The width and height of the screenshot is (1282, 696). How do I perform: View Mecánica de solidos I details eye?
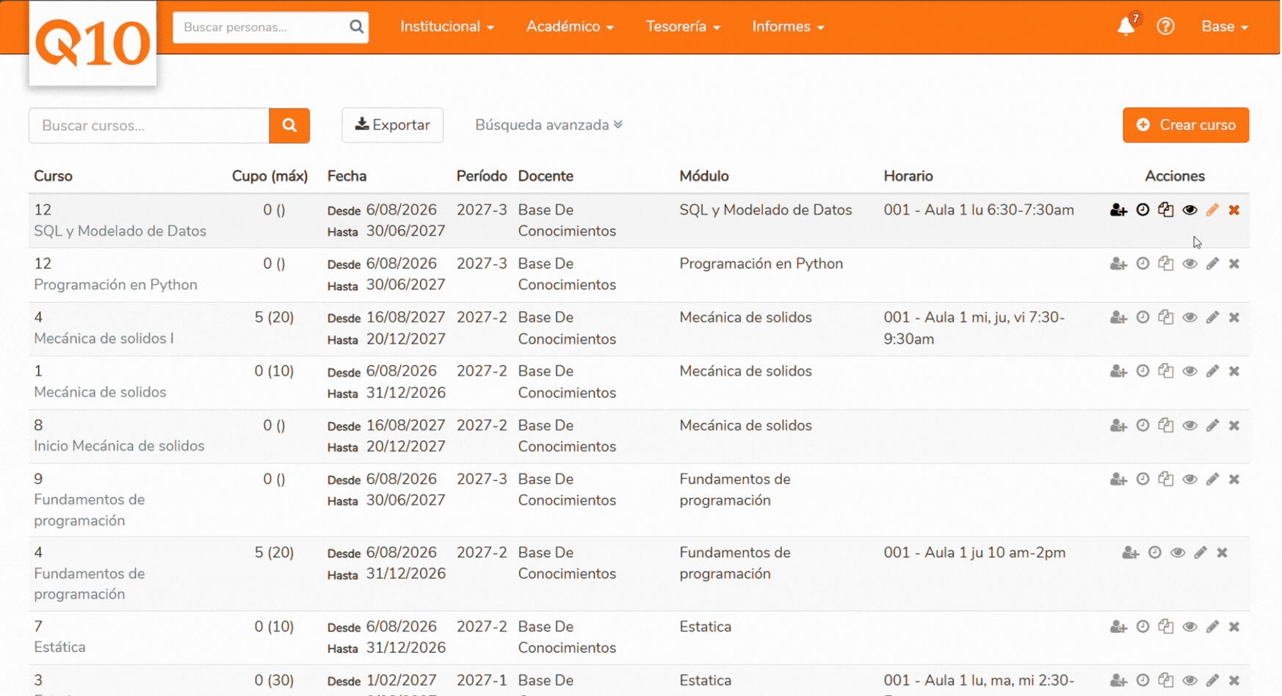click(x=1189, y=317)
